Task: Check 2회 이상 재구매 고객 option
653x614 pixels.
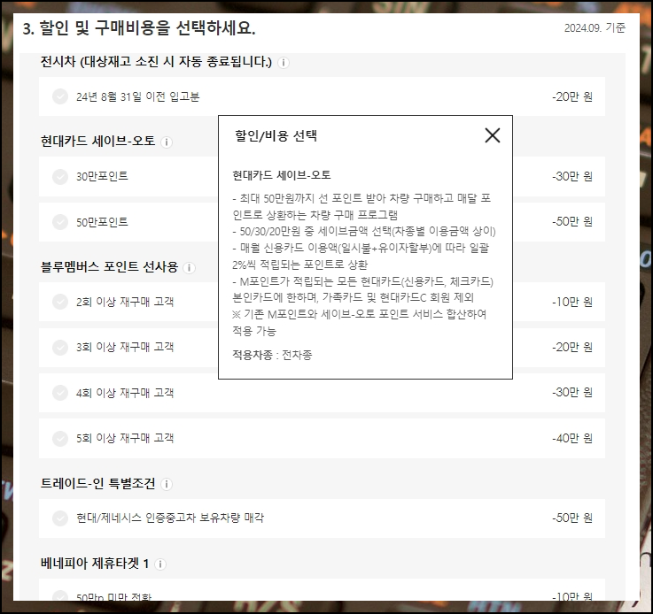Action: tap(60, 302)
